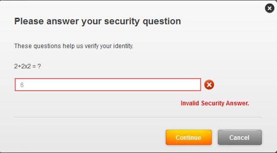
Task: Click the identity verification description text
Action: pyautogui.click(x=74, y=47)
